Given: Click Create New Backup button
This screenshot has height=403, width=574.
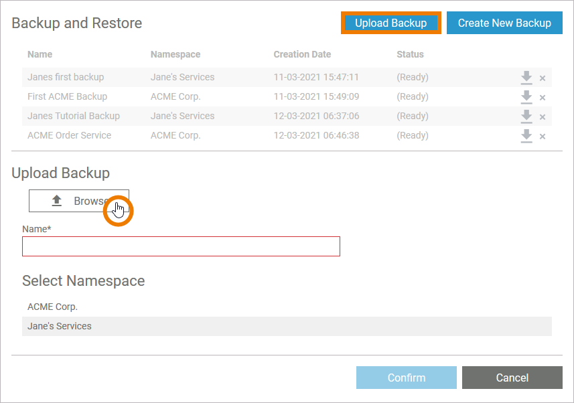Looking at the screenshot, I should click(504, 23).
